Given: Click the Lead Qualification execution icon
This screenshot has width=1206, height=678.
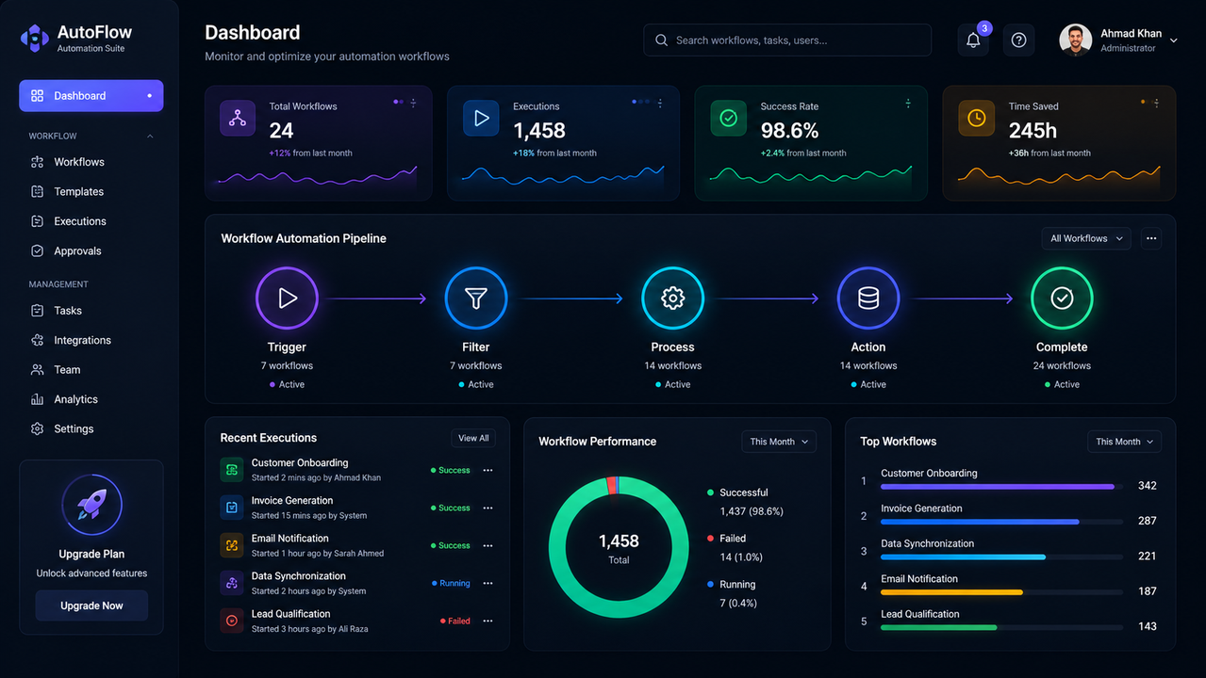Looking at the screenshot, I should coord(231,621).
